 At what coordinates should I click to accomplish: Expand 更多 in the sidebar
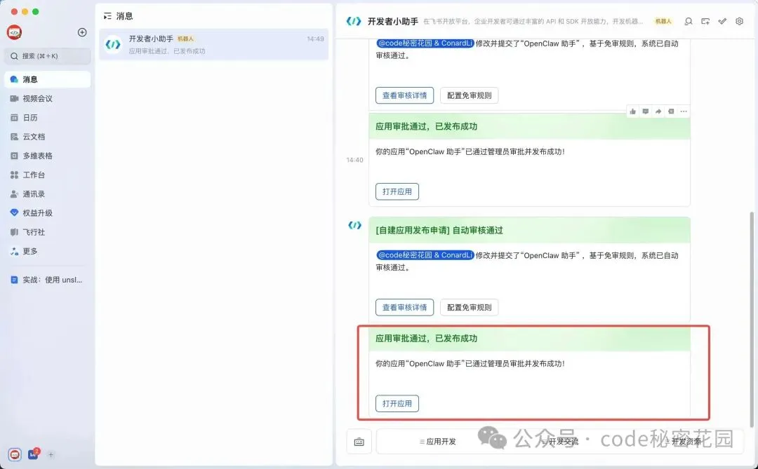[48, 251]
